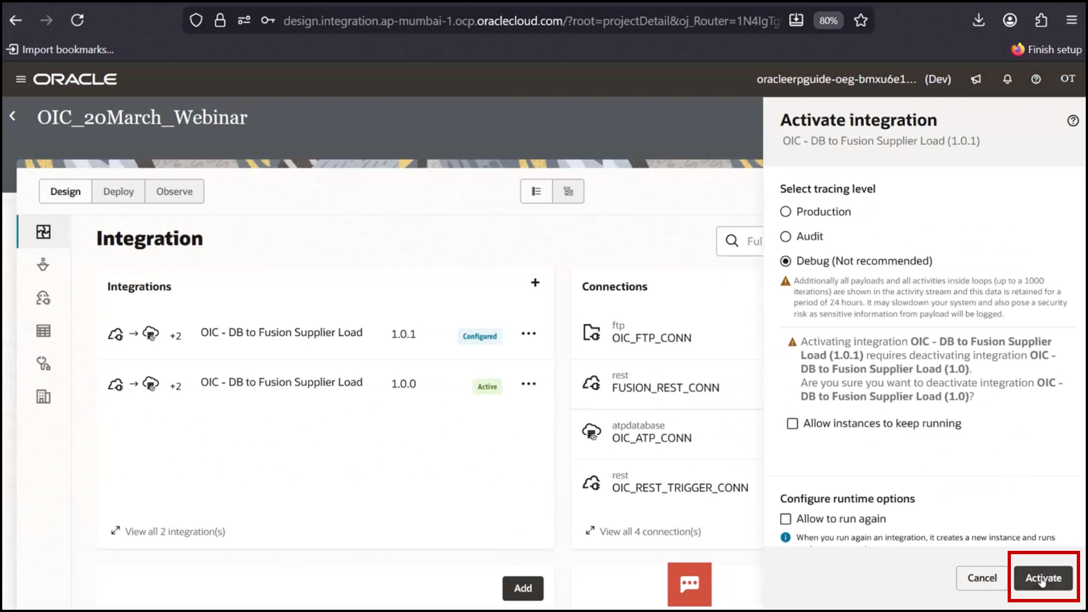Click install app icon in address bar
1088x612 pixels.
[796, 20]
